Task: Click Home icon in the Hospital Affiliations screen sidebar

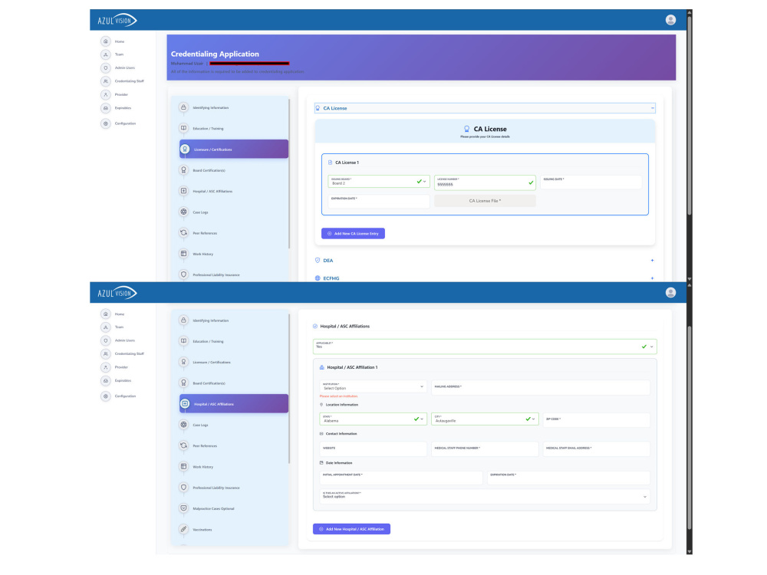Action: click(x=106, y=314)
